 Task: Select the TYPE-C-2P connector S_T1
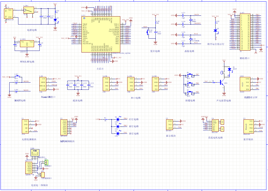point(9,14)
